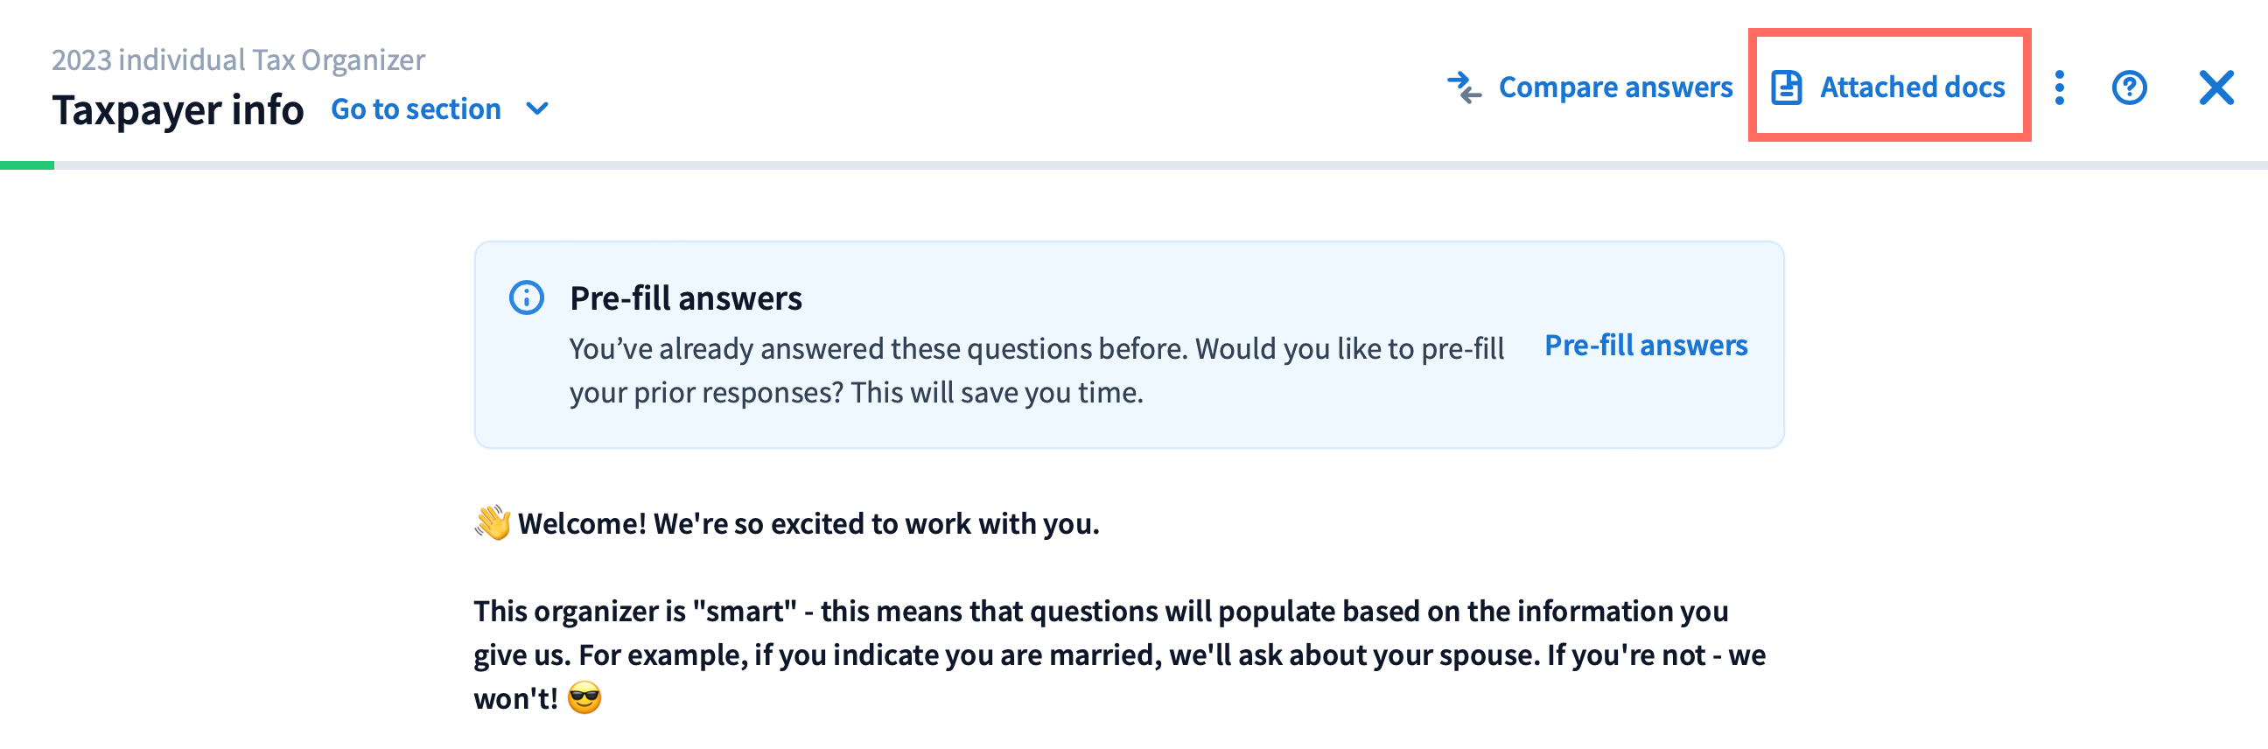Open the Attached docs panel
Image resolution: width=2268 pixels, height=749 pixels.
pos(1911,87)
